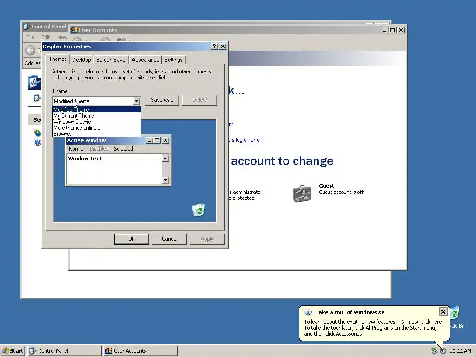
Task: Click OK in Display Properties
Action: (132, 239)
